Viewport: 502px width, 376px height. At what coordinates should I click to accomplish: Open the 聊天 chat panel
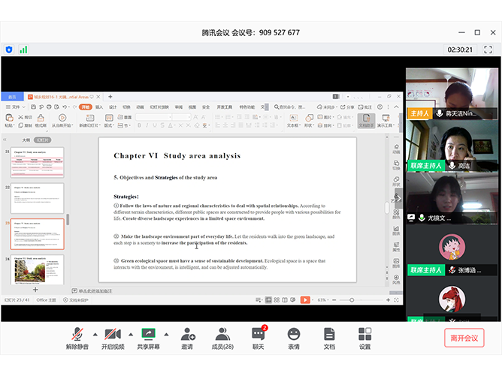click(258, 334)
